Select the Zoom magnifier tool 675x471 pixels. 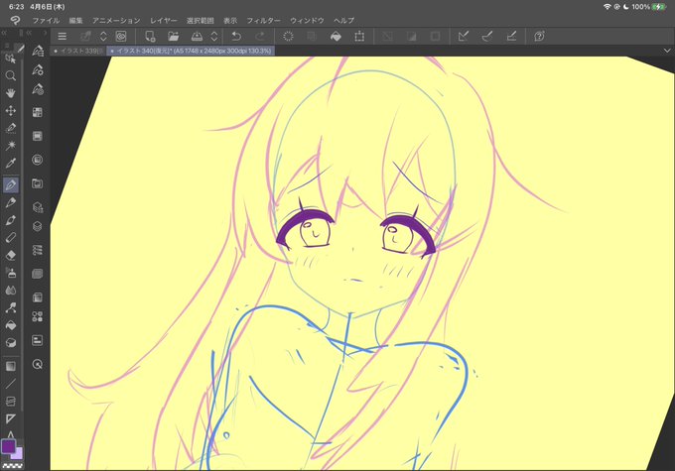click(10, 76)
